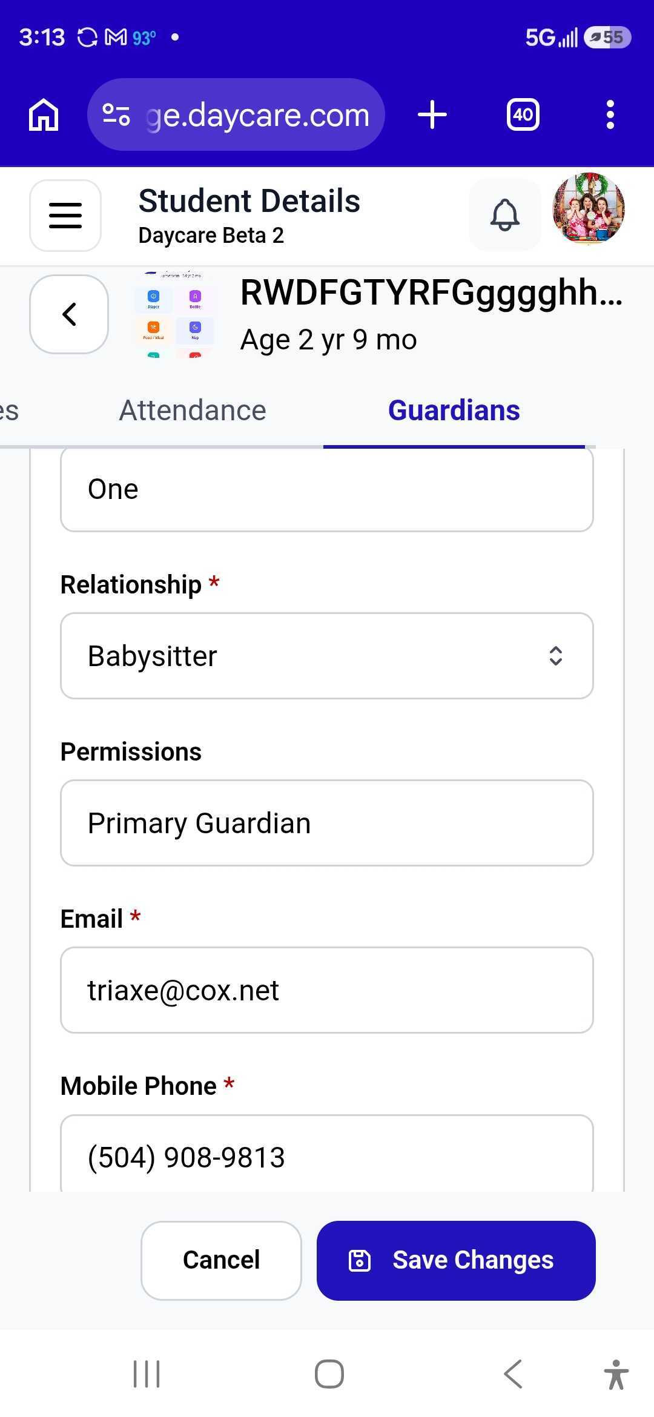Screen dimensions: 654x1417
Task: Go back using the chevron button
Action: coord(69,314)
